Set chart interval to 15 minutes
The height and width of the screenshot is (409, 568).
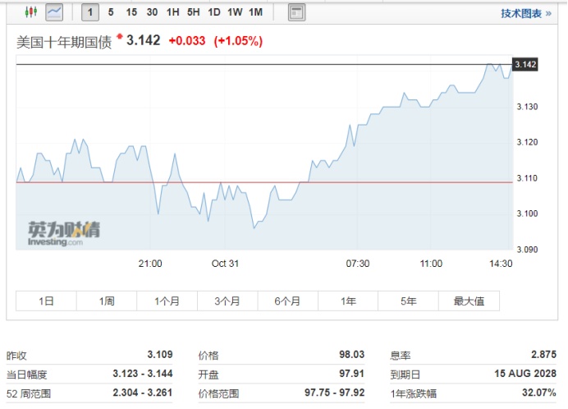[131, 12]
